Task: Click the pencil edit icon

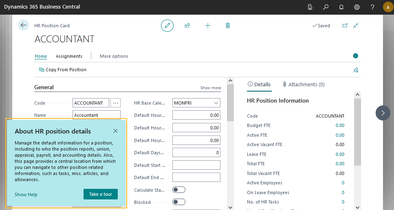Action: (x=167, y=25)
